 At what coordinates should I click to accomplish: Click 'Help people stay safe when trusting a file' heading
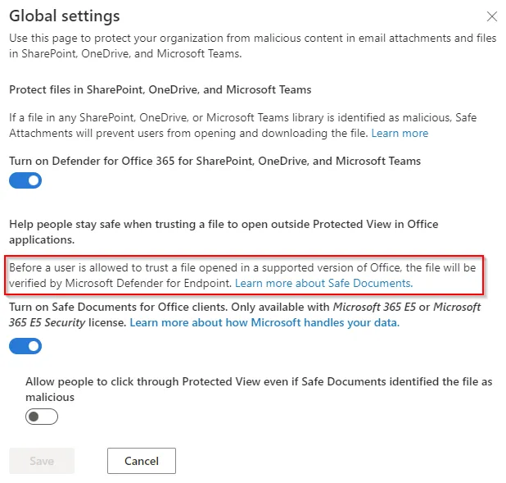point(224,232)
